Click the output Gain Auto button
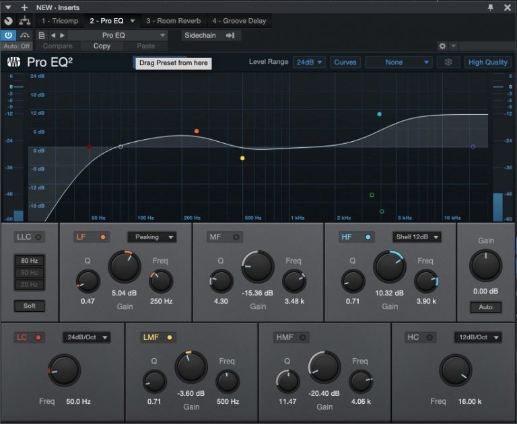The height and width of the screenshot is (424, 517). tap(485, 307)
